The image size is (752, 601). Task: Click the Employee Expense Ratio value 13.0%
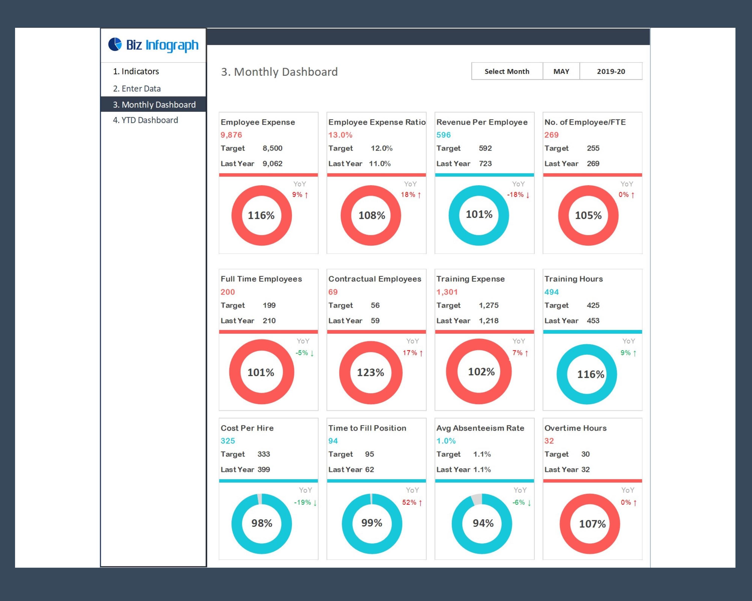pos(340,135)
